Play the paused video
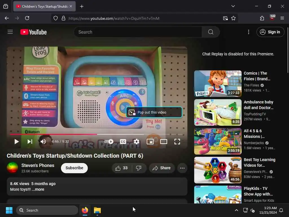The image size is (289, 217). 16,142
